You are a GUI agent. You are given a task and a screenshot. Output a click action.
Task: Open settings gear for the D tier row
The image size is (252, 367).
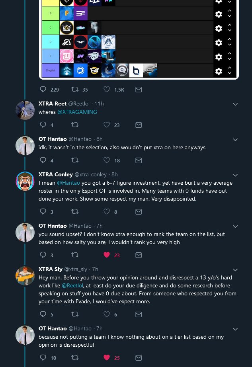[219, 43]
